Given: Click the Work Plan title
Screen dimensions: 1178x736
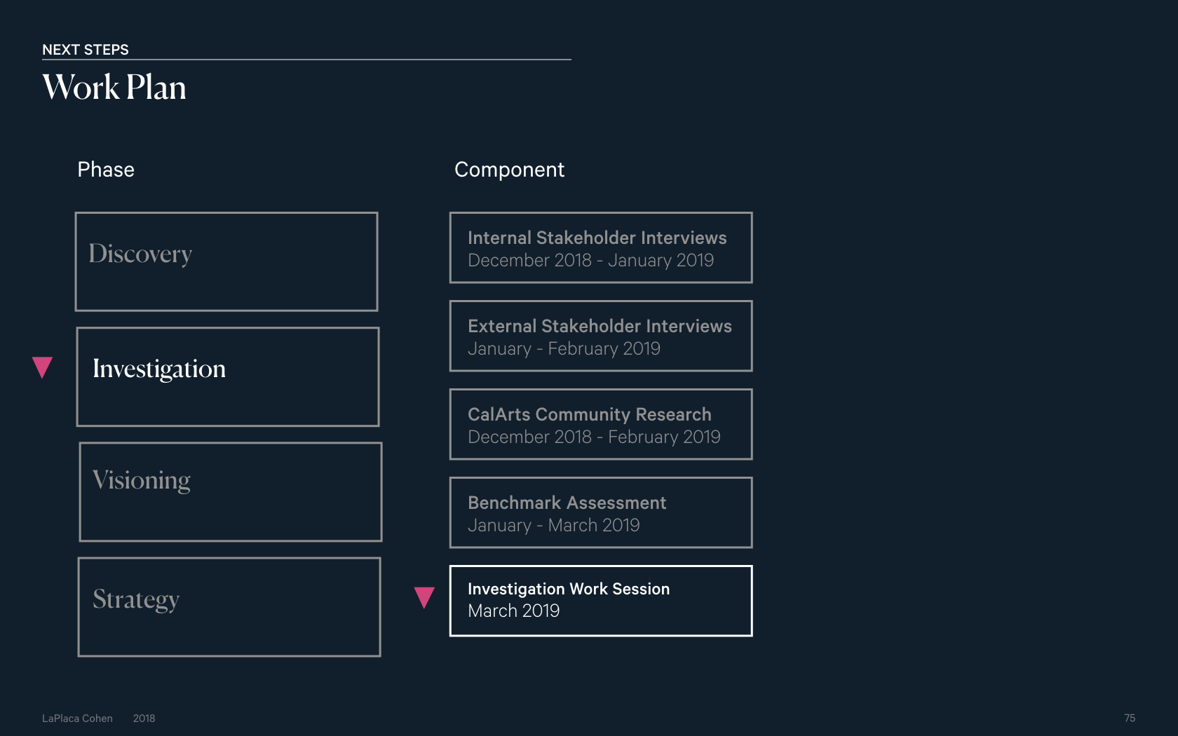Looking at the screenshot, I should 114,88.
